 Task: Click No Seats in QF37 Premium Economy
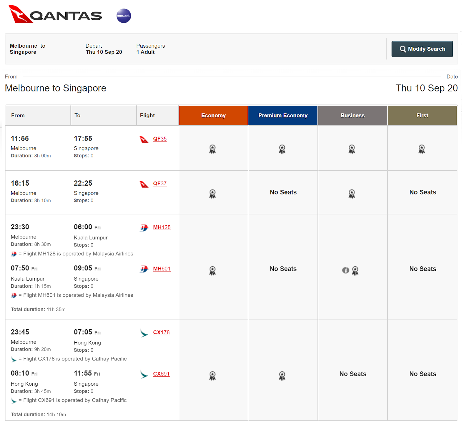tap(283, 192)
